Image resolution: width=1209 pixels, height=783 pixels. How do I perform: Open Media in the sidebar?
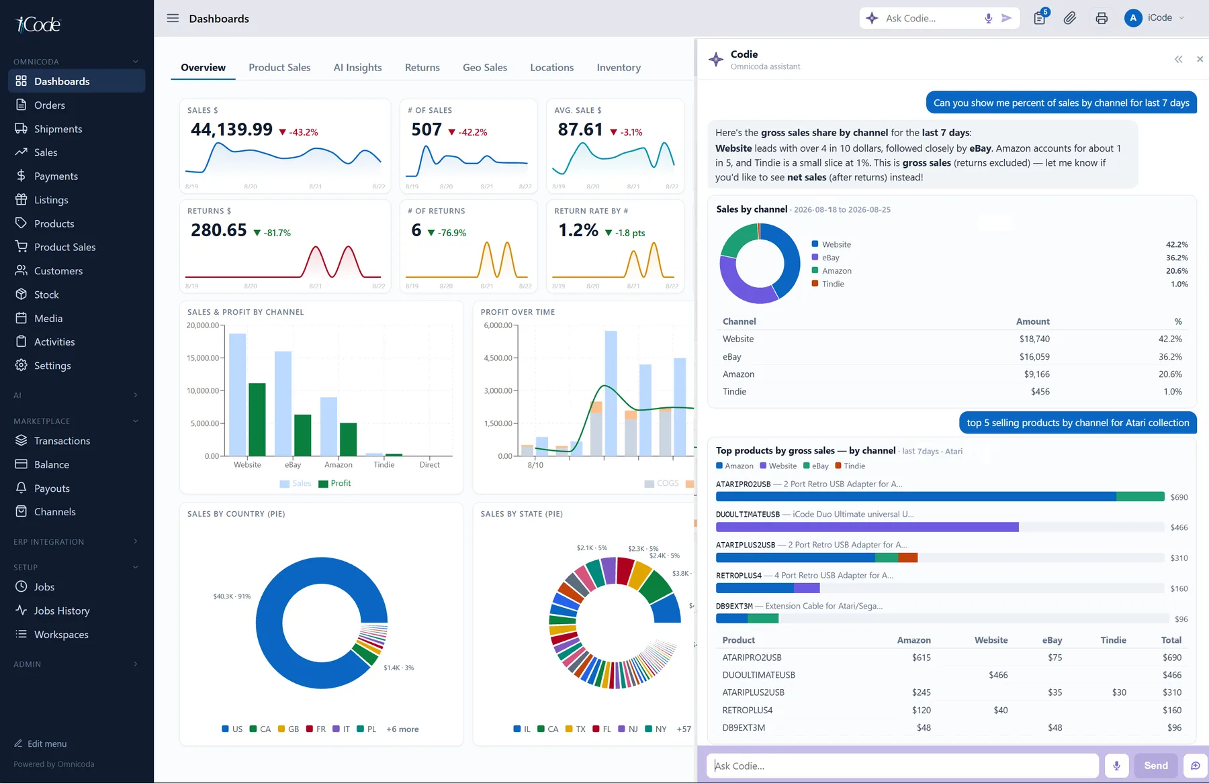[x=77, y=318]
